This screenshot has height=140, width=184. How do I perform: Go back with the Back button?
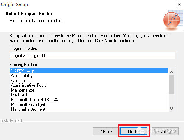tap(106, 132)
